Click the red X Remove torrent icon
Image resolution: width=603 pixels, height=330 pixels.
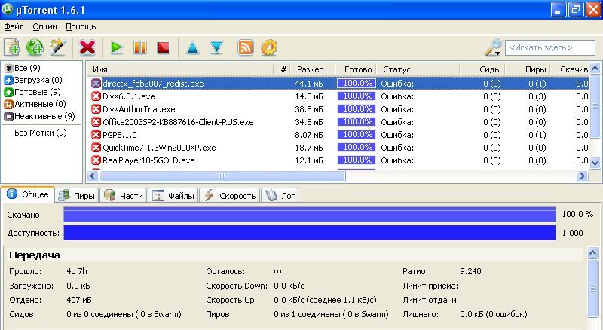click(87, 47)
